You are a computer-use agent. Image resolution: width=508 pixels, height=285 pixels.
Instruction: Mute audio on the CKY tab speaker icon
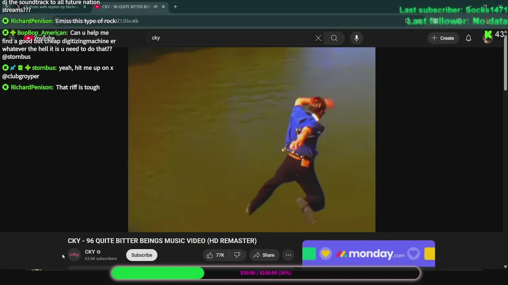coord(155,7)
